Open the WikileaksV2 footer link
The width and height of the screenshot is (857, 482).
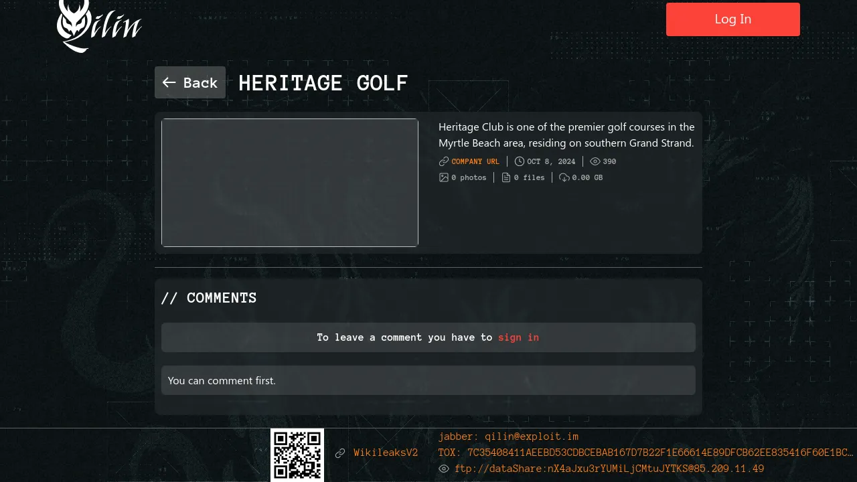(386, 453)
